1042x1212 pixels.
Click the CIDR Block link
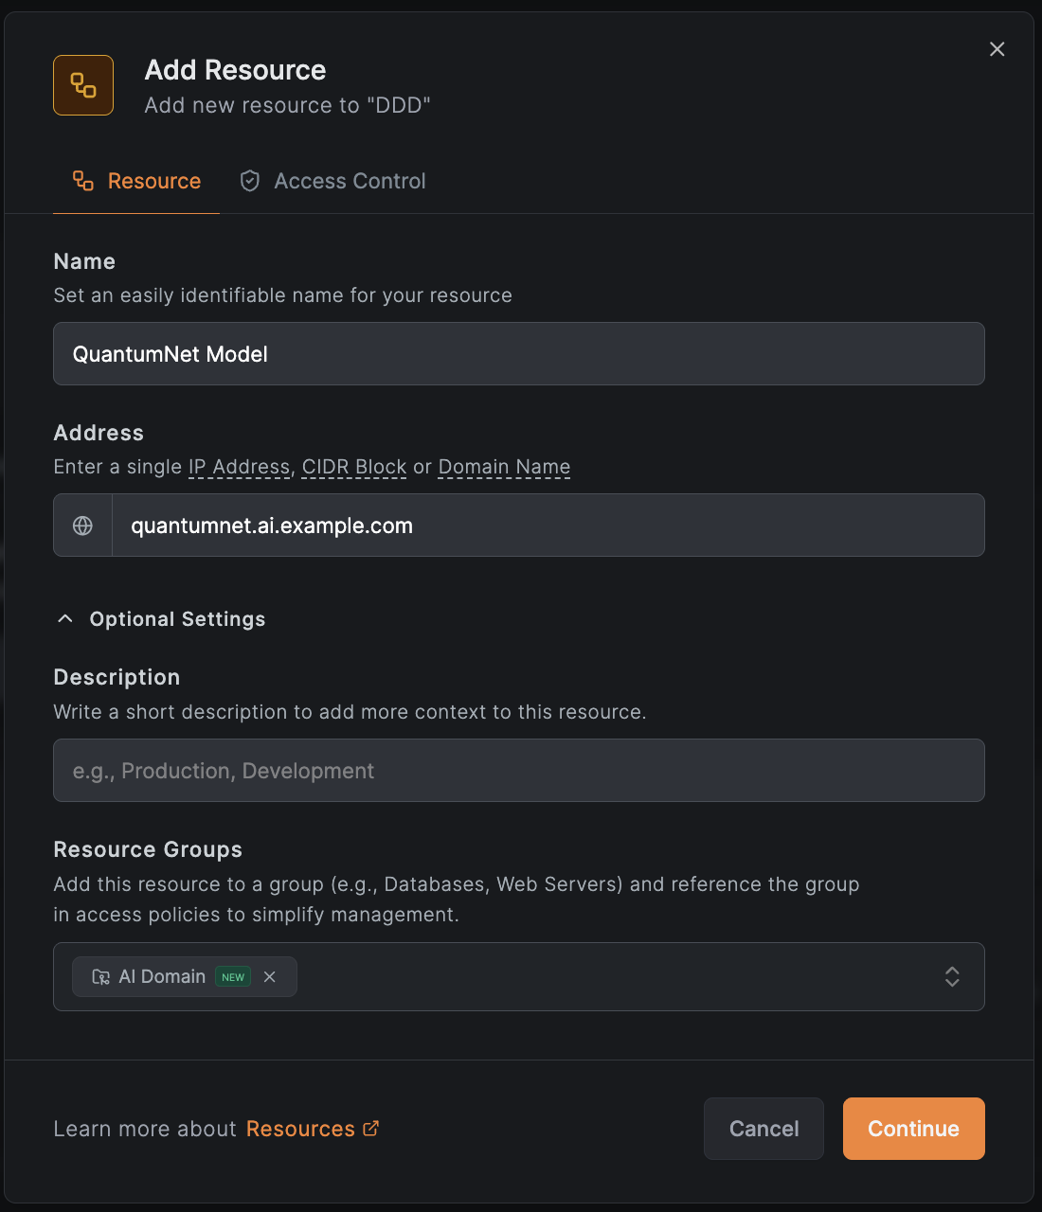pyautogui.click(x=353, y=466)
